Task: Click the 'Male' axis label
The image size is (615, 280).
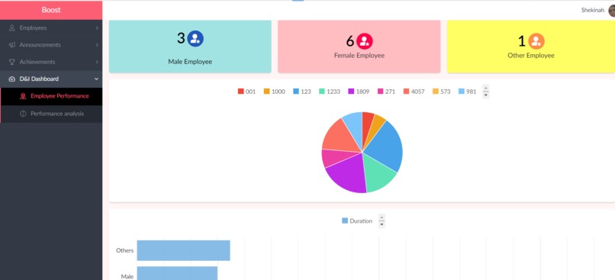Action: [127, 276]
